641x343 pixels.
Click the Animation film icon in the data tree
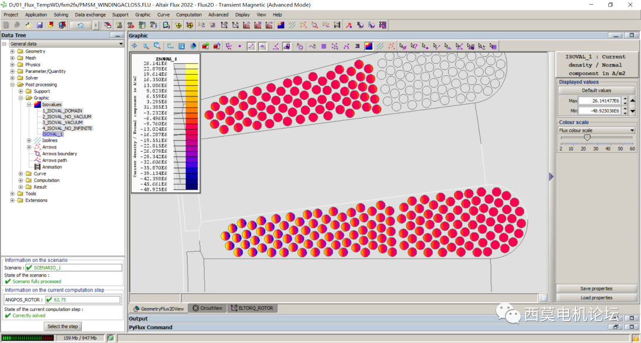click(x=37, y=167)
